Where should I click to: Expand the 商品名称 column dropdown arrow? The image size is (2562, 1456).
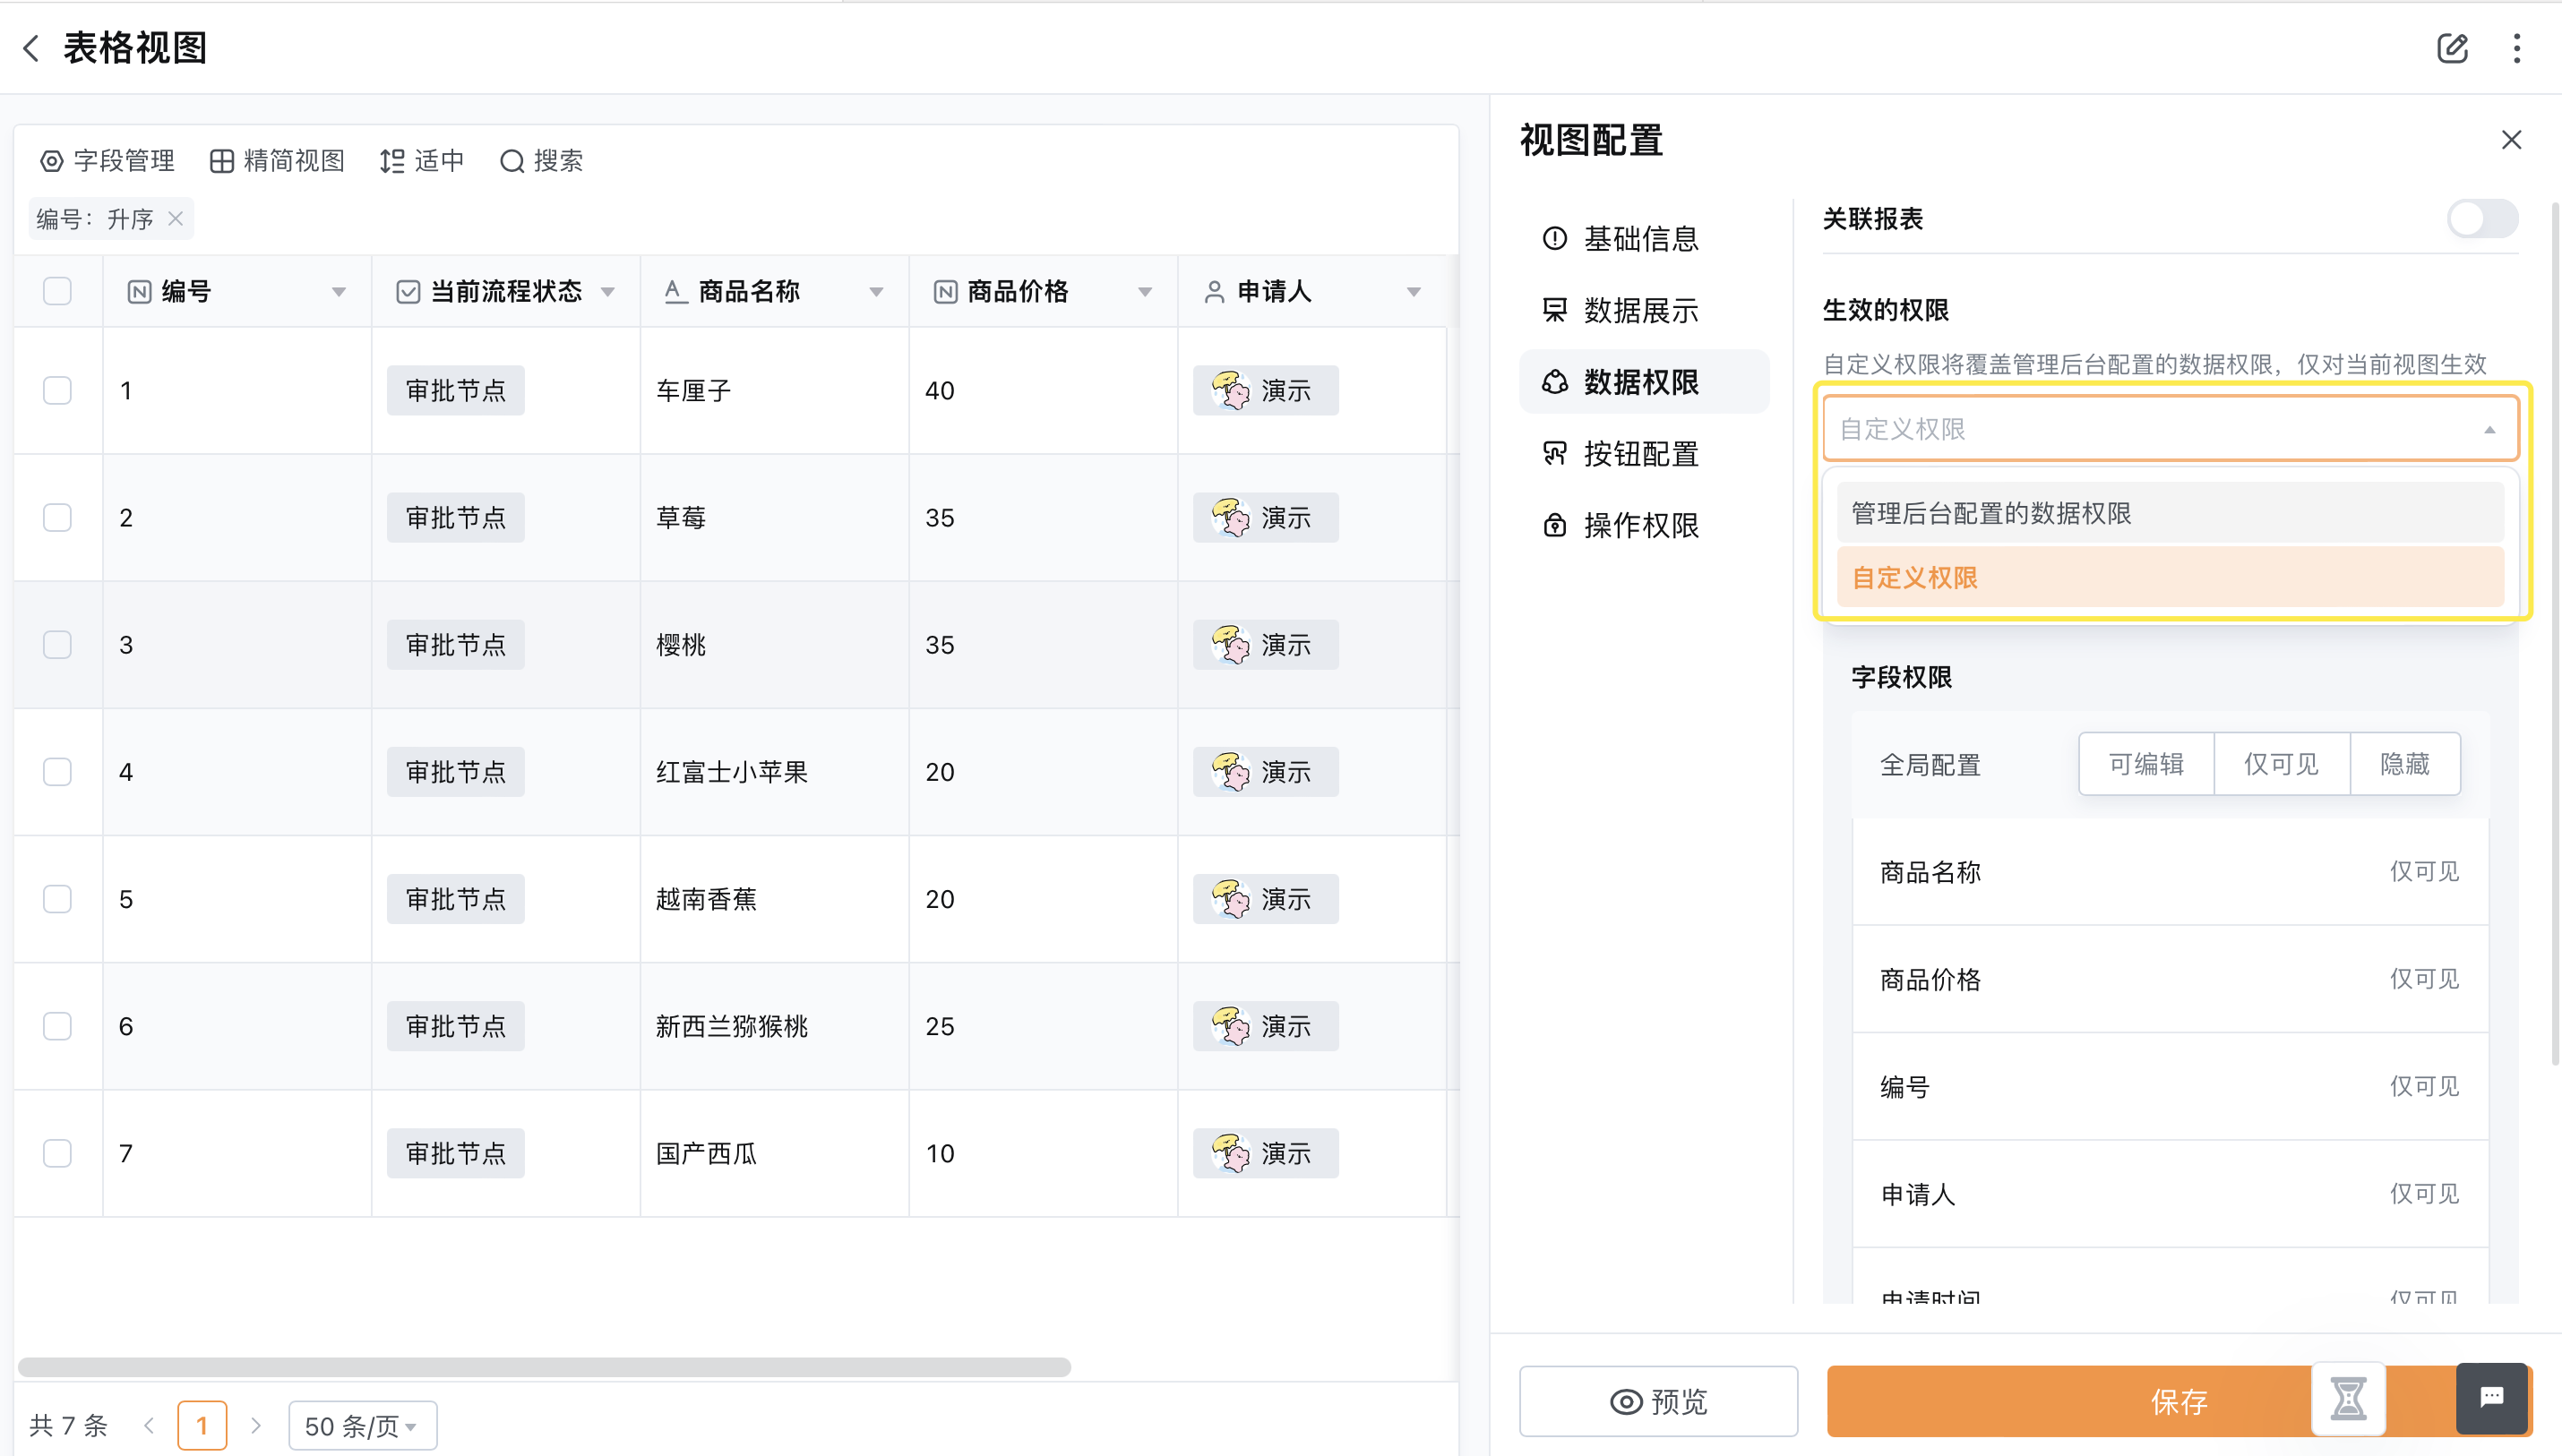pos(876,292)
